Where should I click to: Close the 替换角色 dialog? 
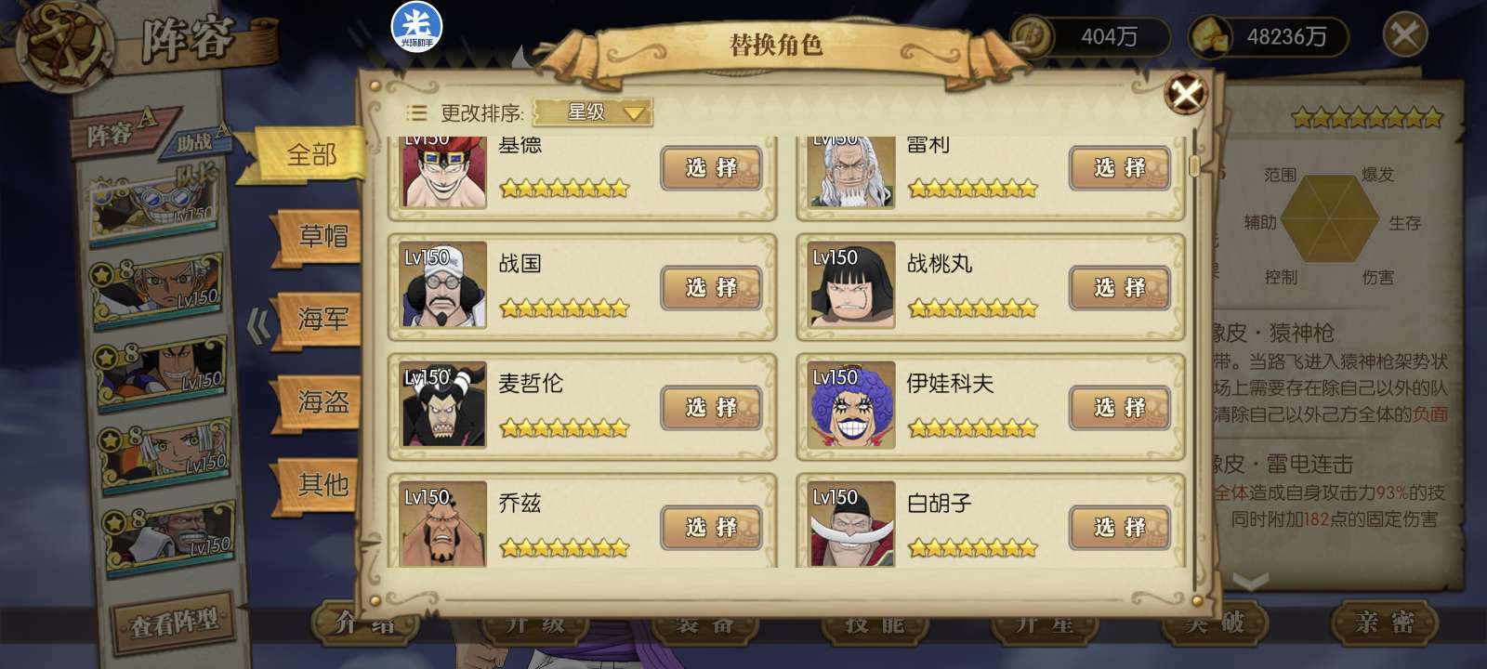(1187, 93)
